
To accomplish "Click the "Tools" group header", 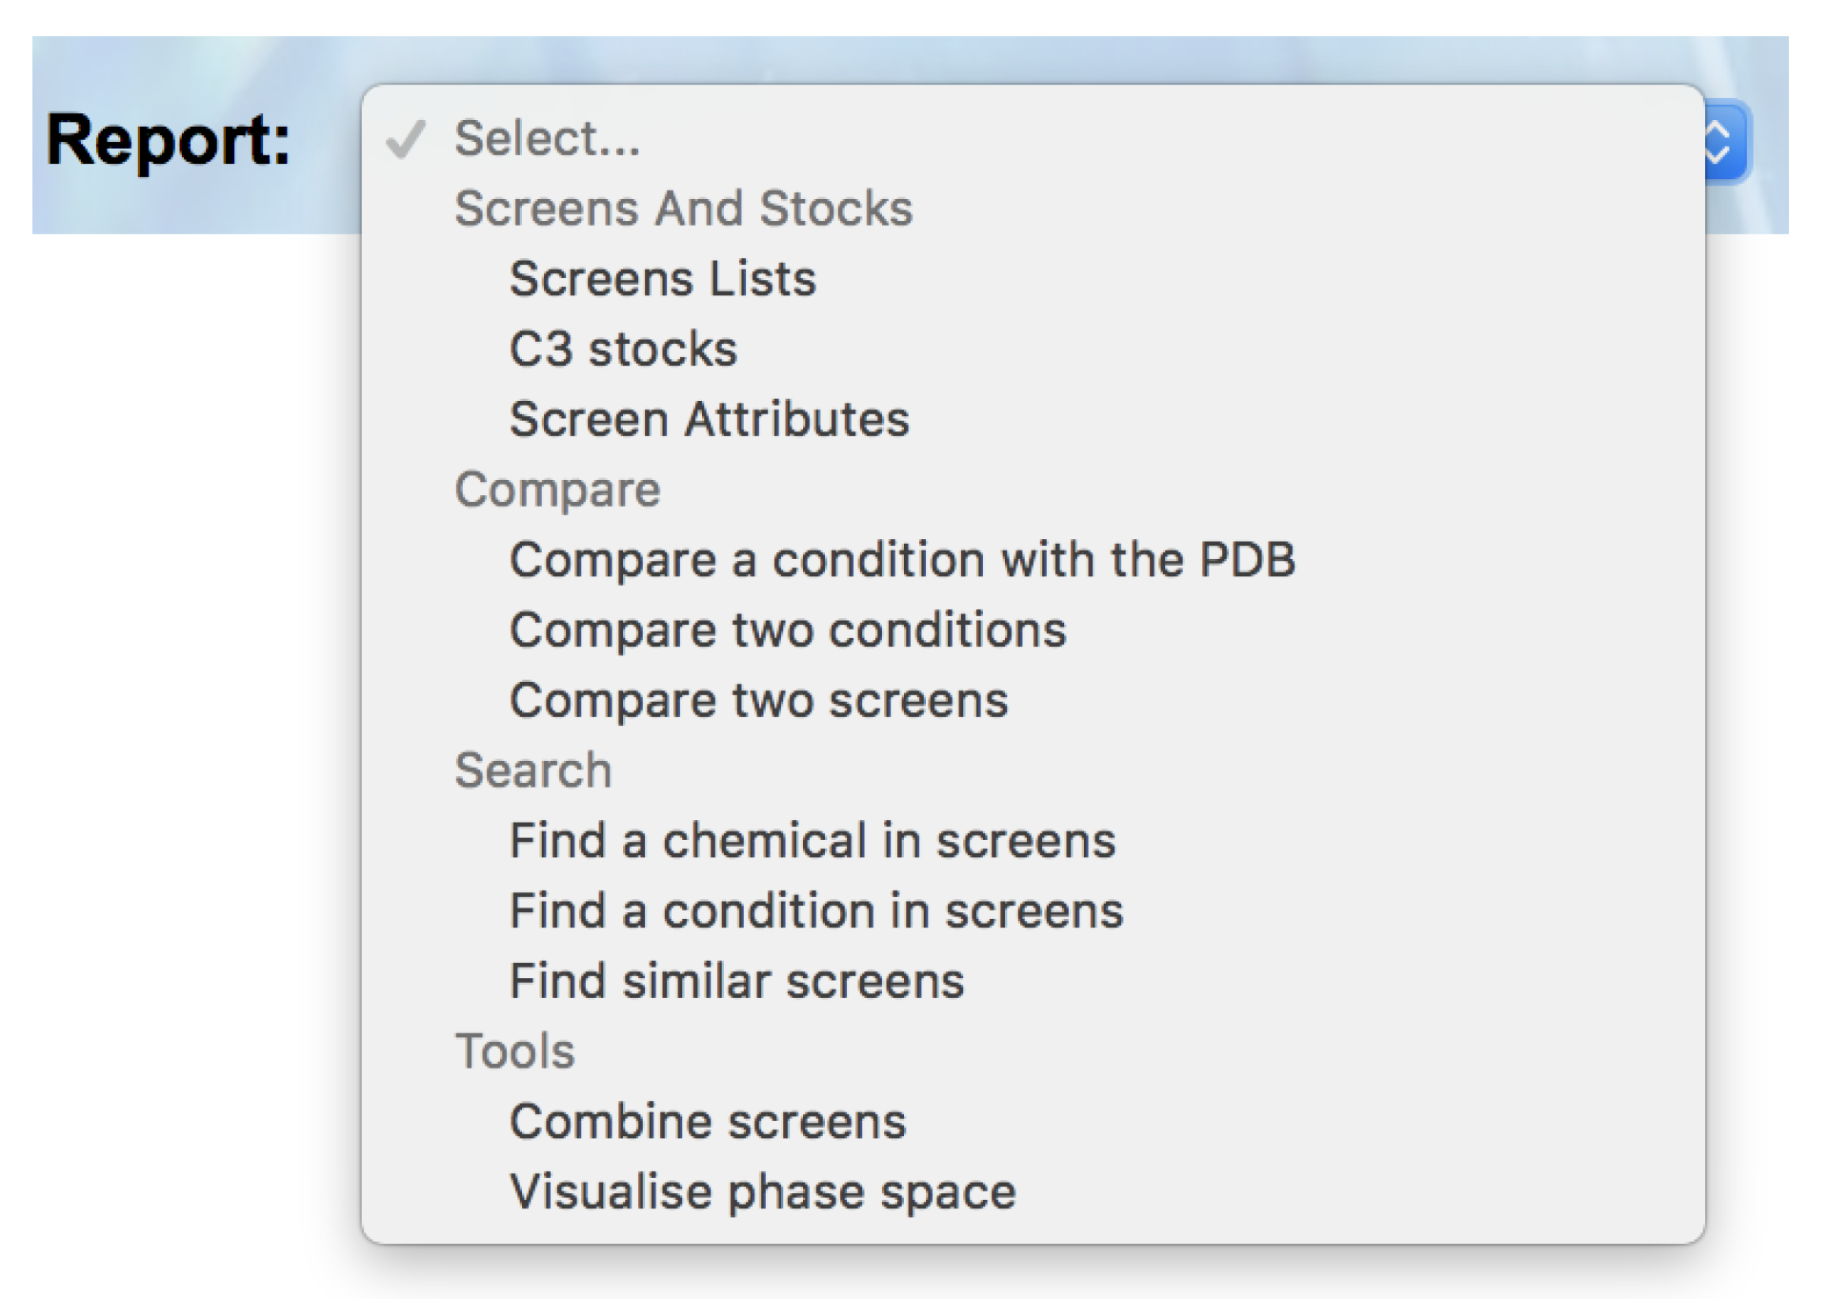I will point(514,1051).
